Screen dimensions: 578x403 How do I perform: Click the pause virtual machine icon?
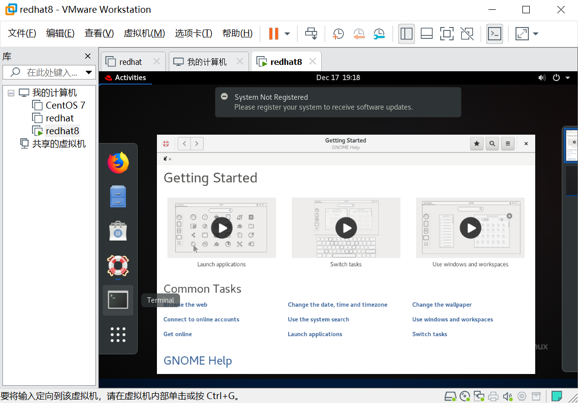(x=274, y=33)
